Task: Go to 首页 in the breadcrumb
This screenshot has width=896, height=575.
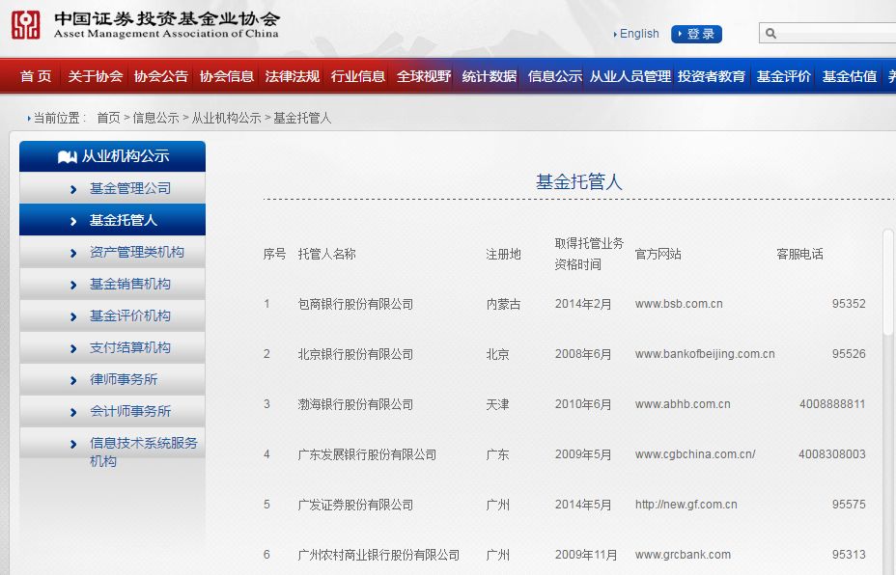Action: 108,119
